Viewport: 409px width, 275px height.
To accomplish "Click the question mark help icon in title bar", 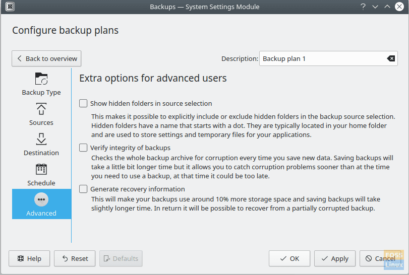I will (x=363, y=7).
